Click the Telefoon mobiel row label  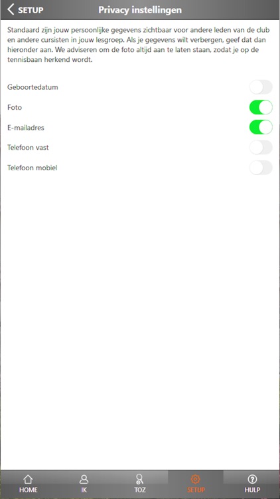[33, 168]
